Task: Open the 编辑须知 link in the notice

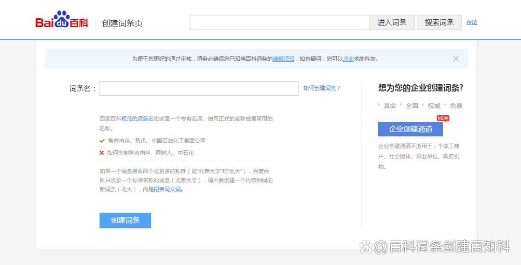Action: (x=283, y=59)
